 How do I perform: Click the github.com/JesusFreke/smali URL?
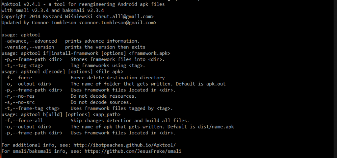click(x=133, y=151)
